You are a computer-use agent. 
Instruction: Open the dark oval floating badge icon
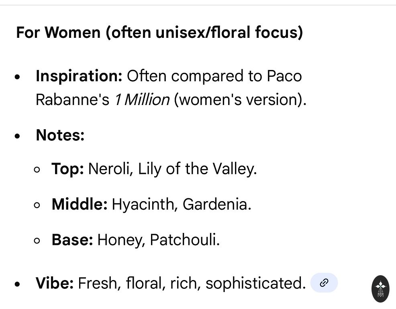tap(380, 288)
